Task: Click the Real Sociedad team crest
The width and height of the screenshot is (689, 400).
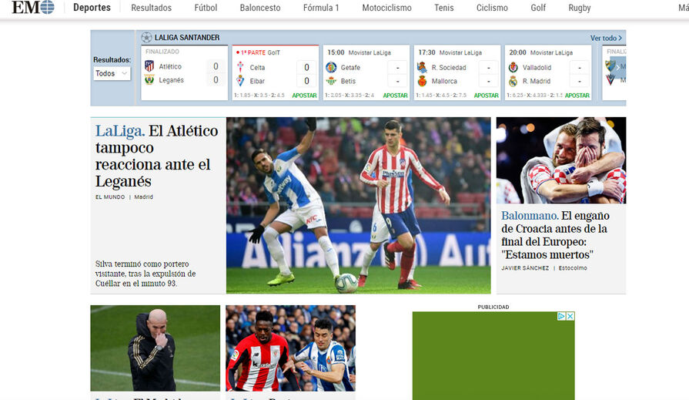Action: coord(422,67)
